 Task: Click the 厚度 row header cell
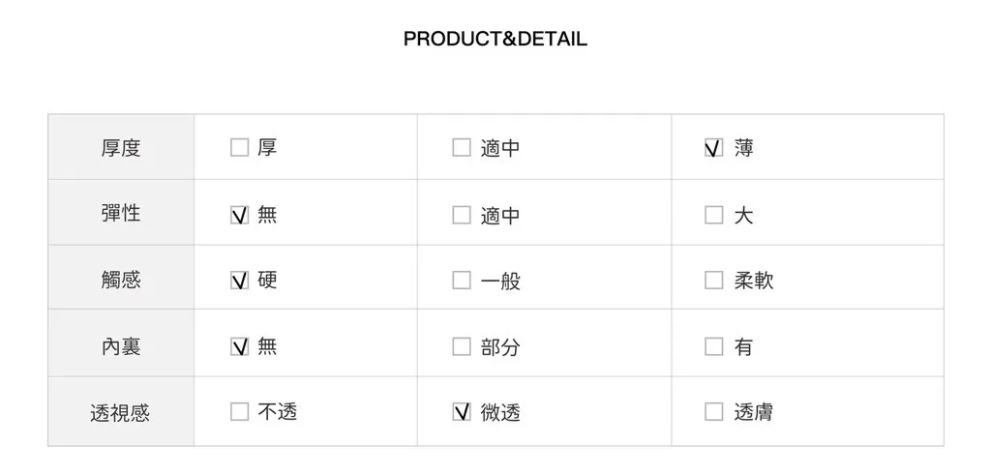pos(121,148)
